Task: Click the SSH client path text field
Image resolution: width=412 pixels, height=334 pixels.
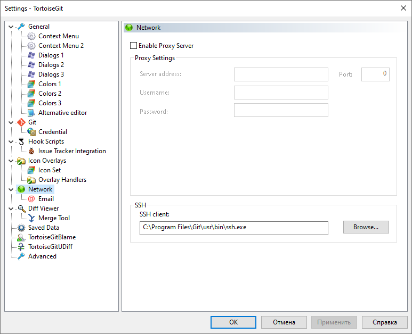Action: (235, 228)
